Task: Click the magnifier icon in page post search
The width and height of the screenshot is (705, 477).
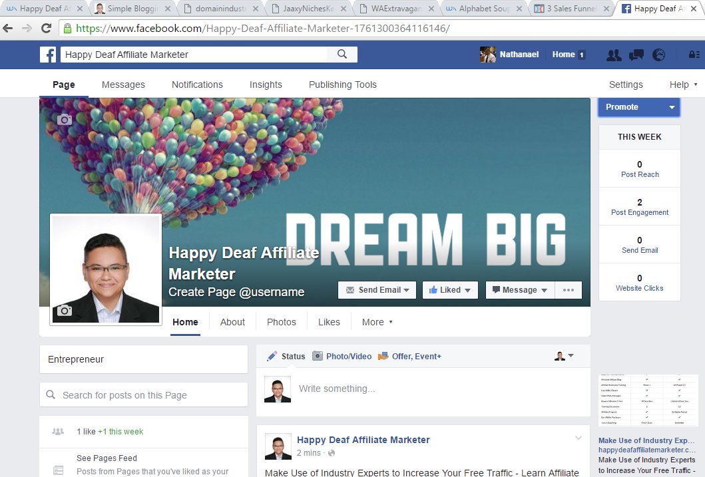Action: click(x=51, y=395)
